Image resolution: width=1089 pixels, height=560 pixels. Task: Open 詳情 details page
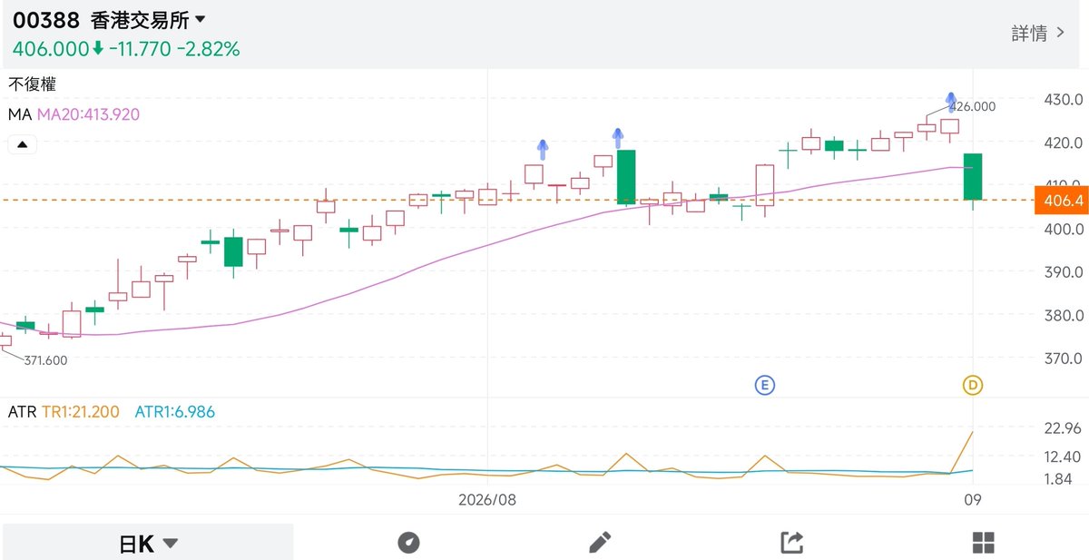(x=1038, y=34)
